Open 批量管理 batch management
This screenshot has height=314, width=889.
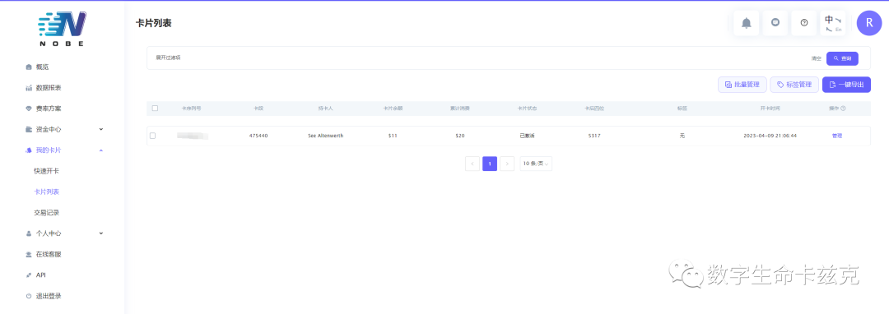pos(742,85)
